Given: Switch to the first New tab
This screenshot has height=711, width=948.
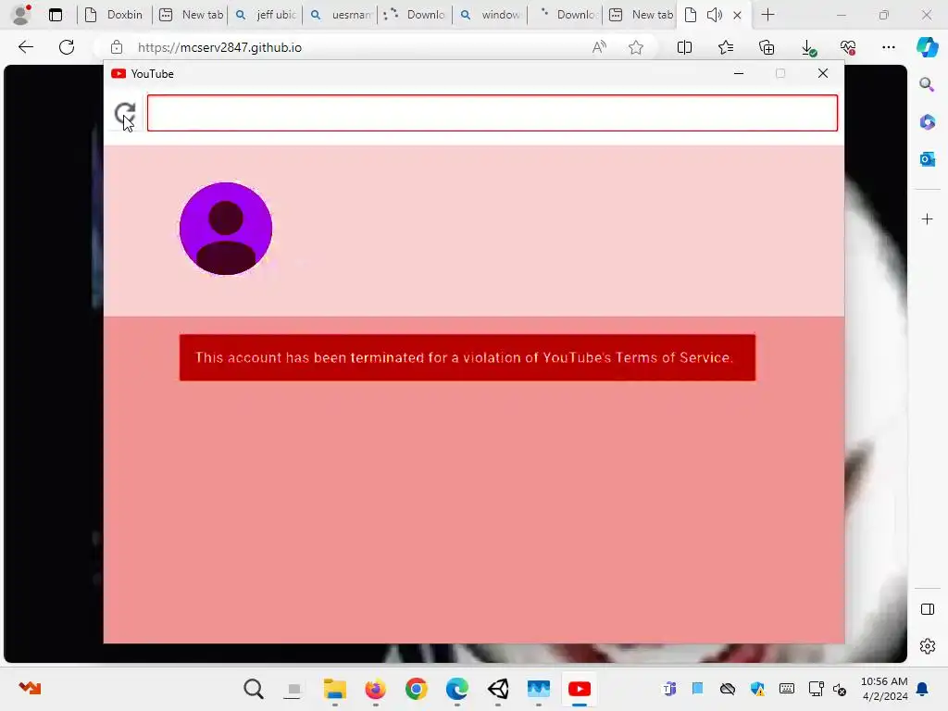Looking at the screenshot, I should pyautogui.click(x=193, y=15).
